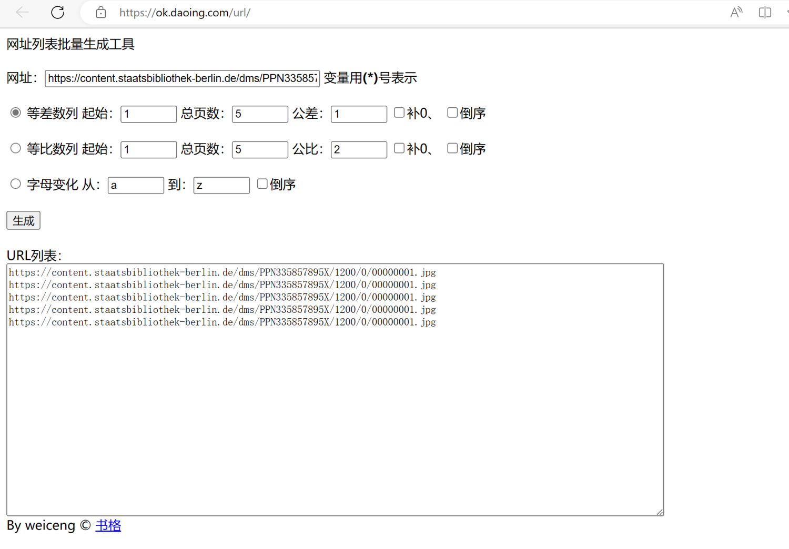Click the 公比 input field
Viewport: 789px width, 549px height.
(359, 150)
